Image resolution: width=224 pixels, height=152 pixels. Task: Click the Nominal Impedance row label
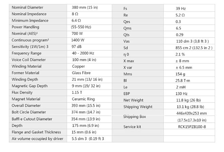29,14
